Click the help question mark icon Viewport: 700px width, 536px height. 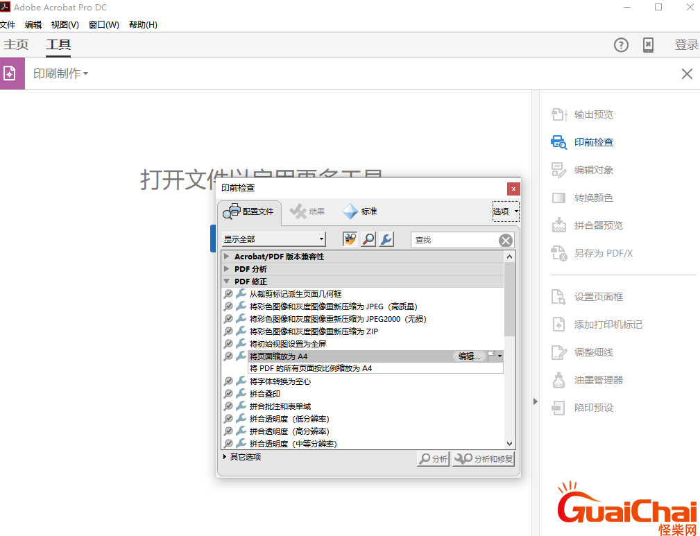click(621, 44)
